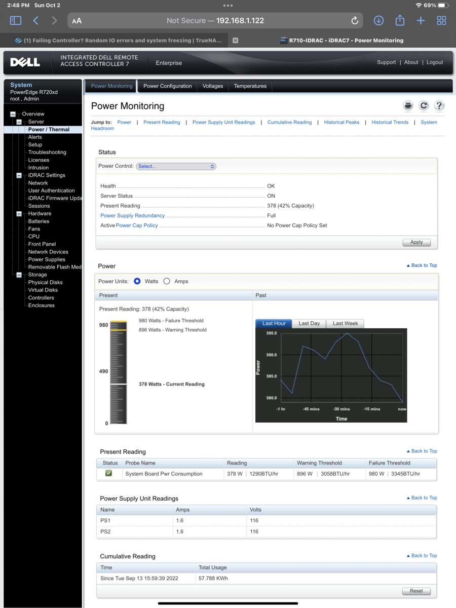Open Fans under Hardware
456x608 pixels.
point(34,229)
